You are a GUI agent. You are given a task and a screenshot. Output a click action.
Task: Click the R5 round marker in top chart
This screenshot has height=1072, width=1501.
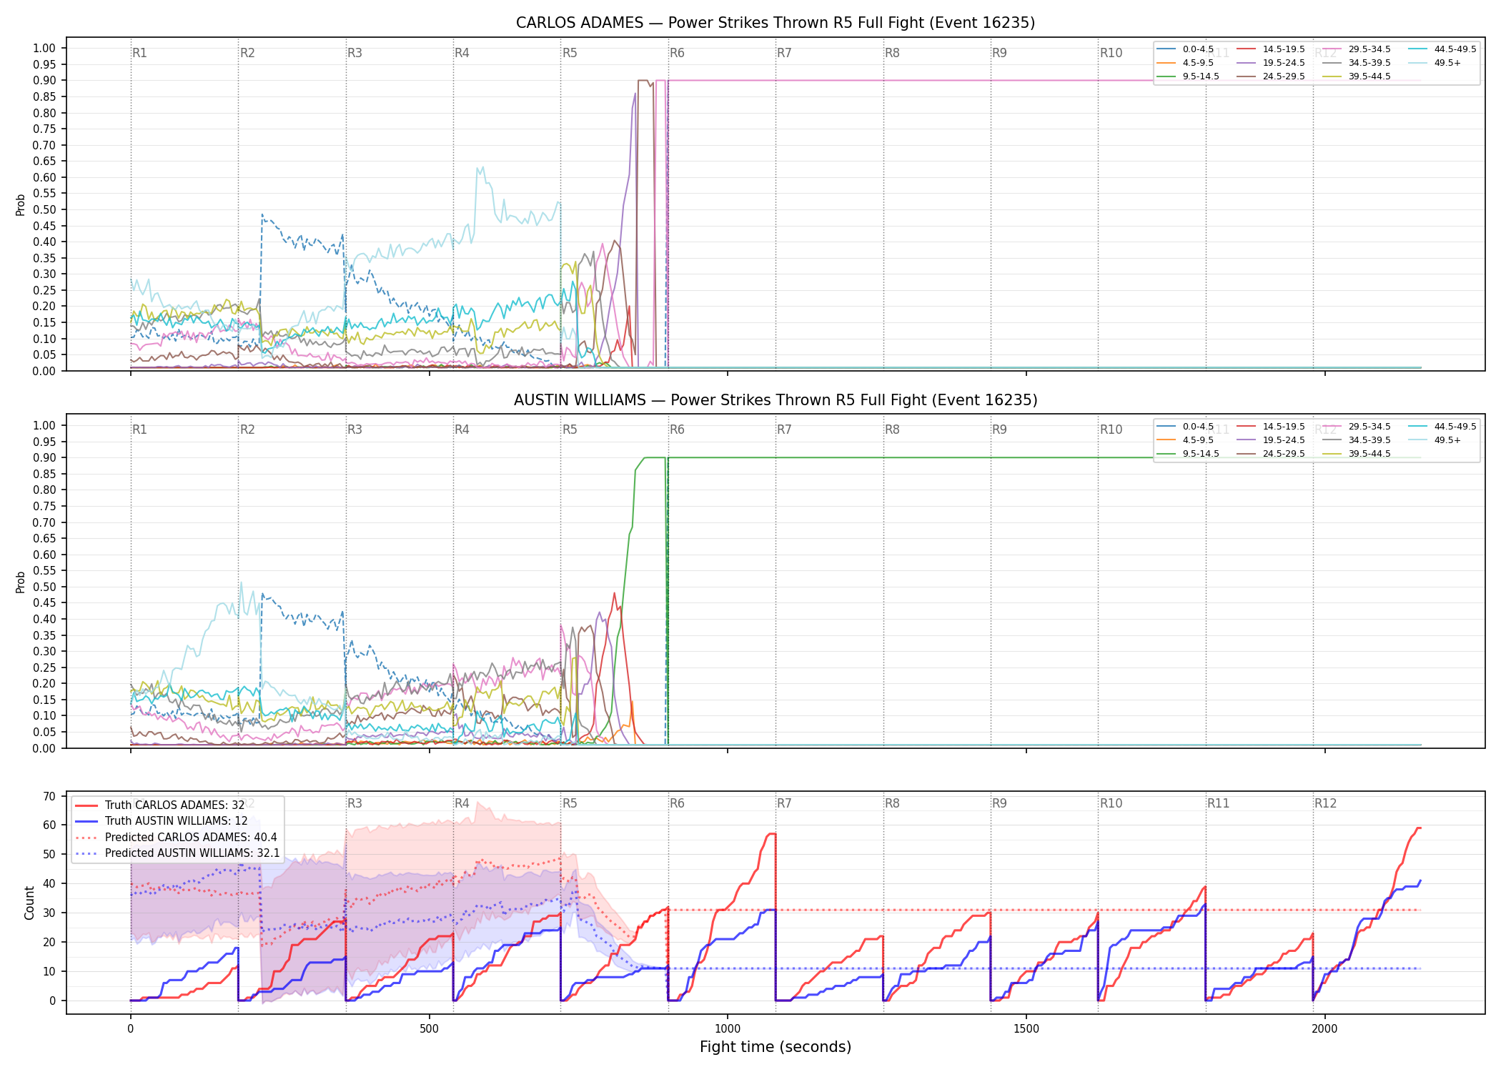pyautogui.click(x=570, y=53)
